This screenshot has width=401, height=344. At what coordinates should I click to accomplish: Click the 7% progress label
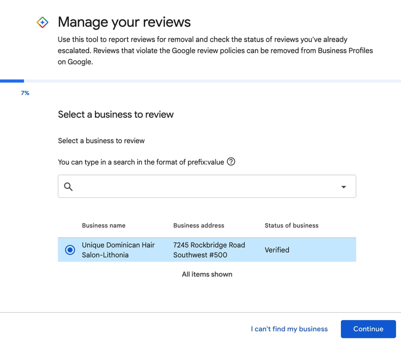(x=25, y=93)
